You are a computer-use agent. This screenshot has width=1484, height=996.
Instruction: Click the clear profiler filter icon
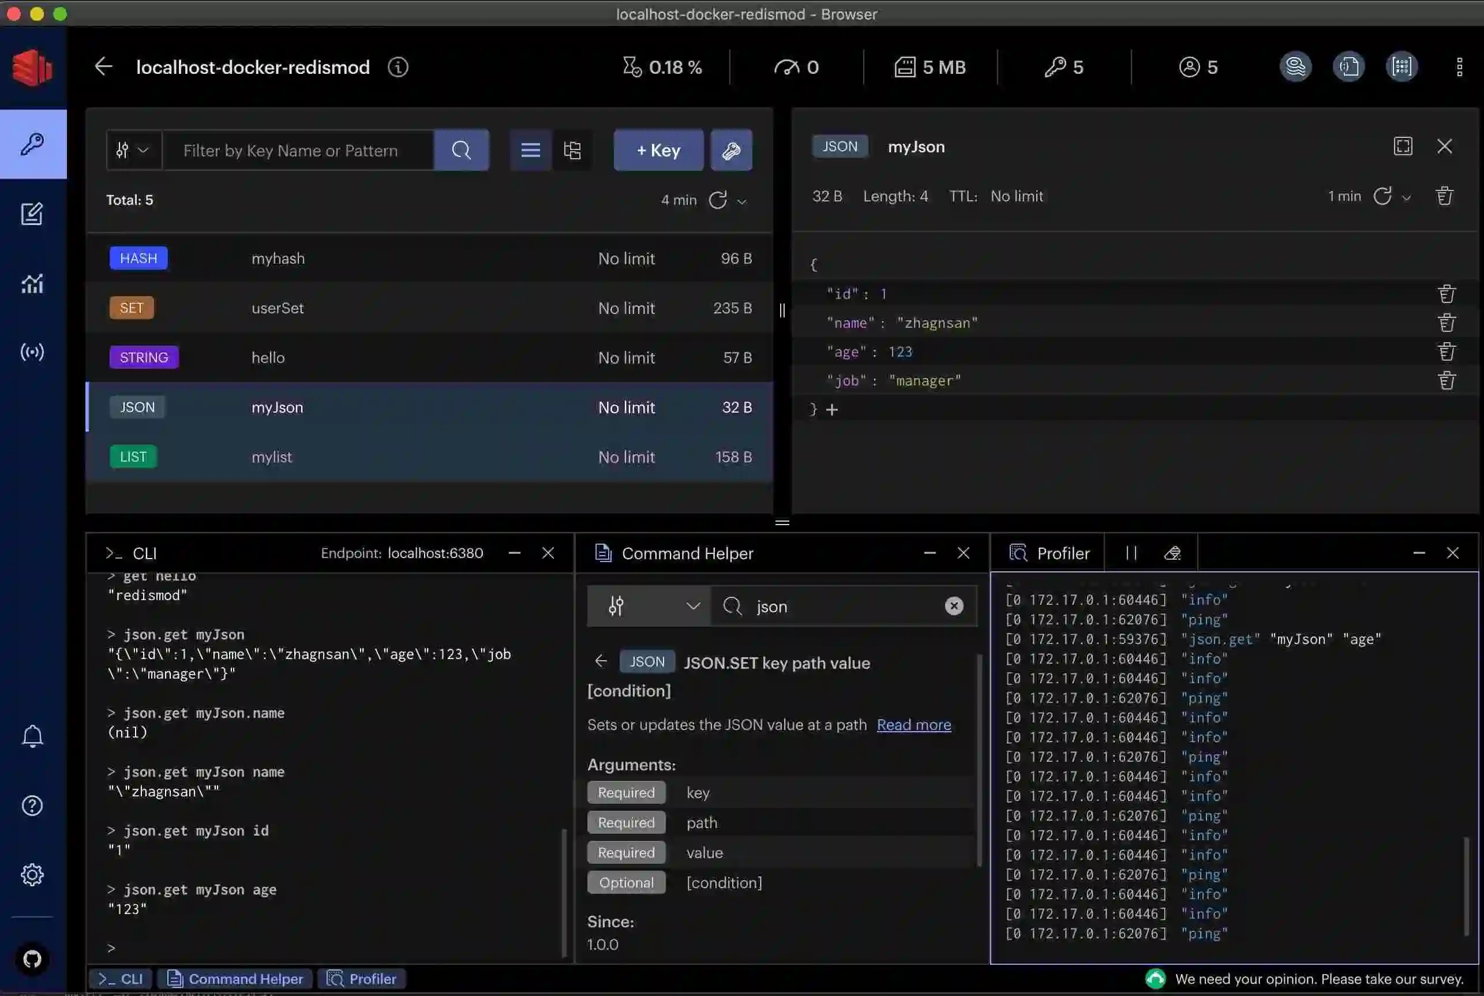1173,552
